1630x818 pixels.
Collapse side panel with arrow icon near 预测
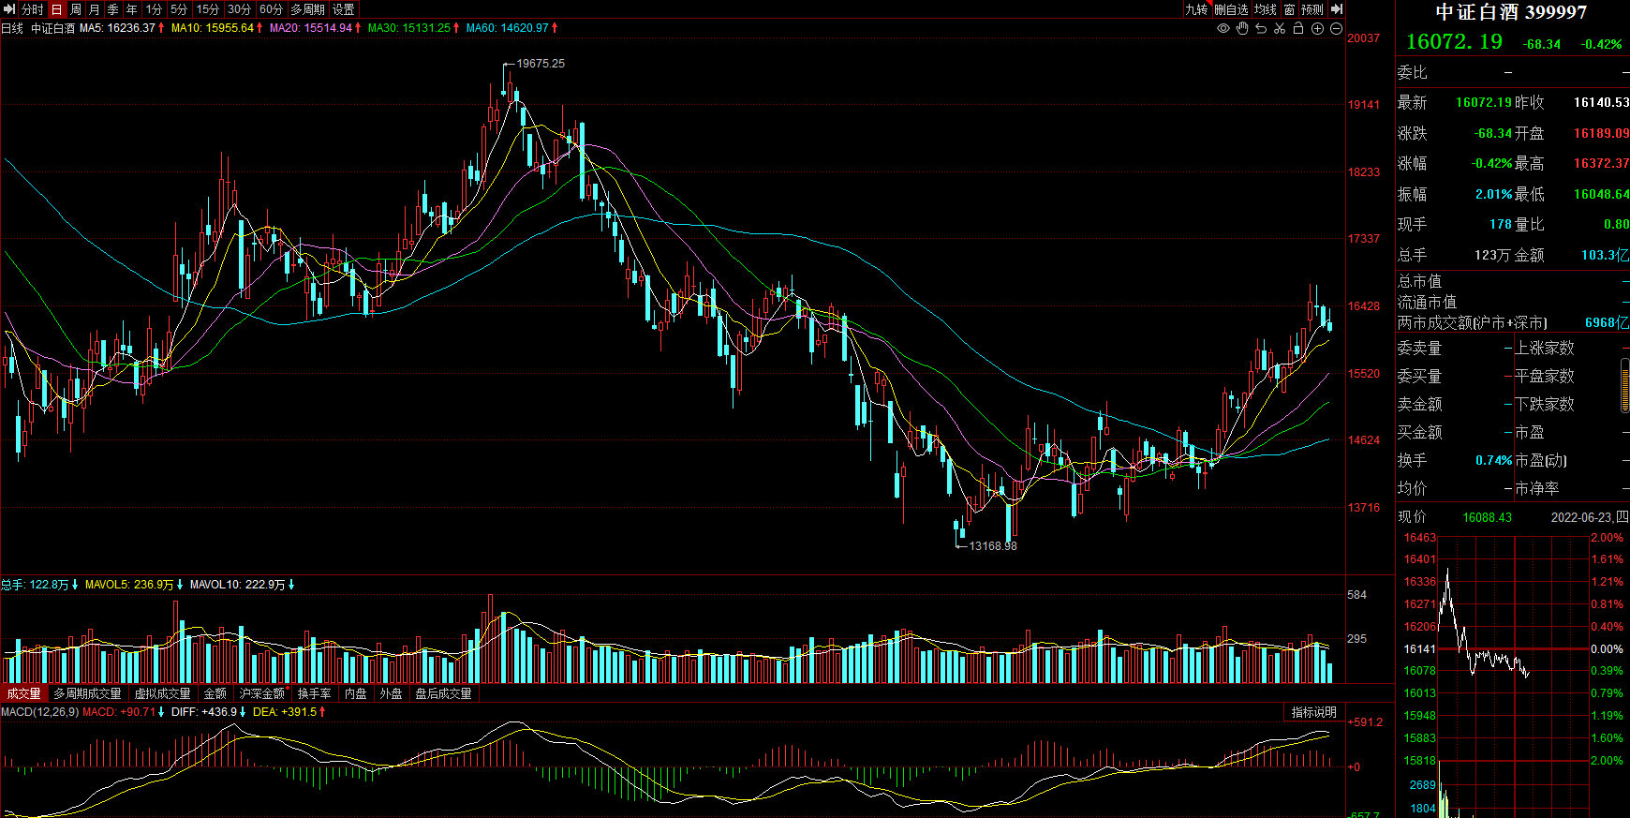pos(1337,9)
